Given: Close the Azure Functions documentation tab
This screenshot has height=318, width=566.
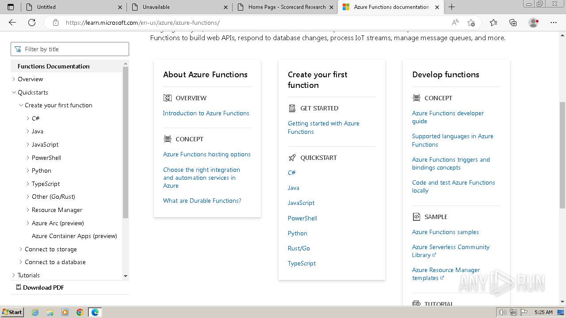Looking at the screenshot, I should coord(437,7).
